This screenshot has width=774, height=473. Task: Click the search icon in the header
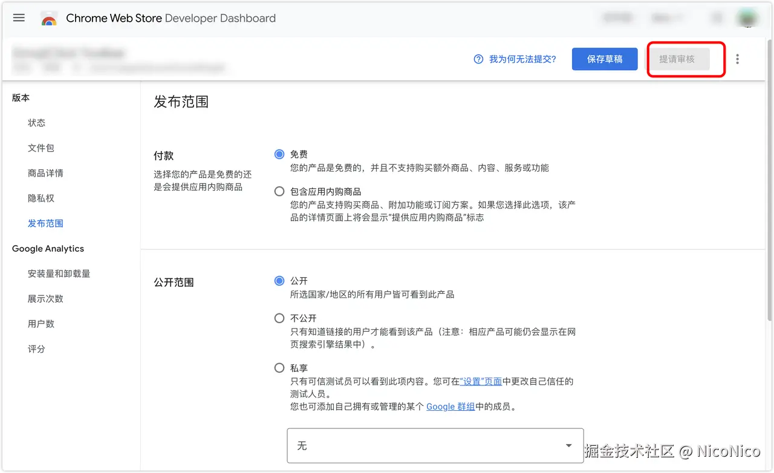pos(717,18)
